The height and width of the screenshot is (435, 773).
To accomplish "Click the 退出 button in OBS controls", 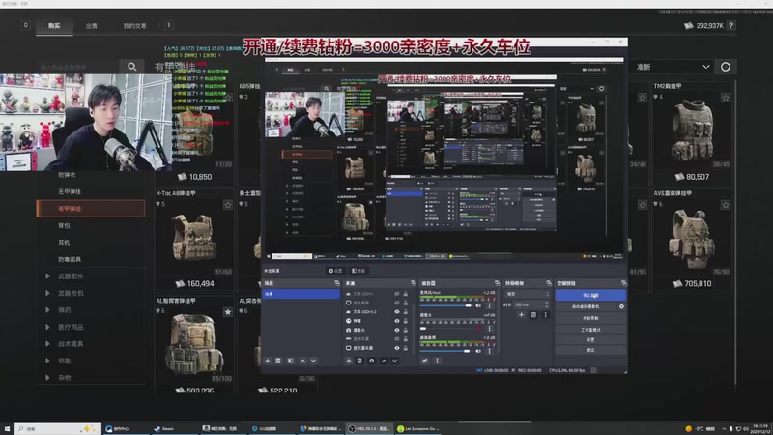I will [x=590, y=350].
